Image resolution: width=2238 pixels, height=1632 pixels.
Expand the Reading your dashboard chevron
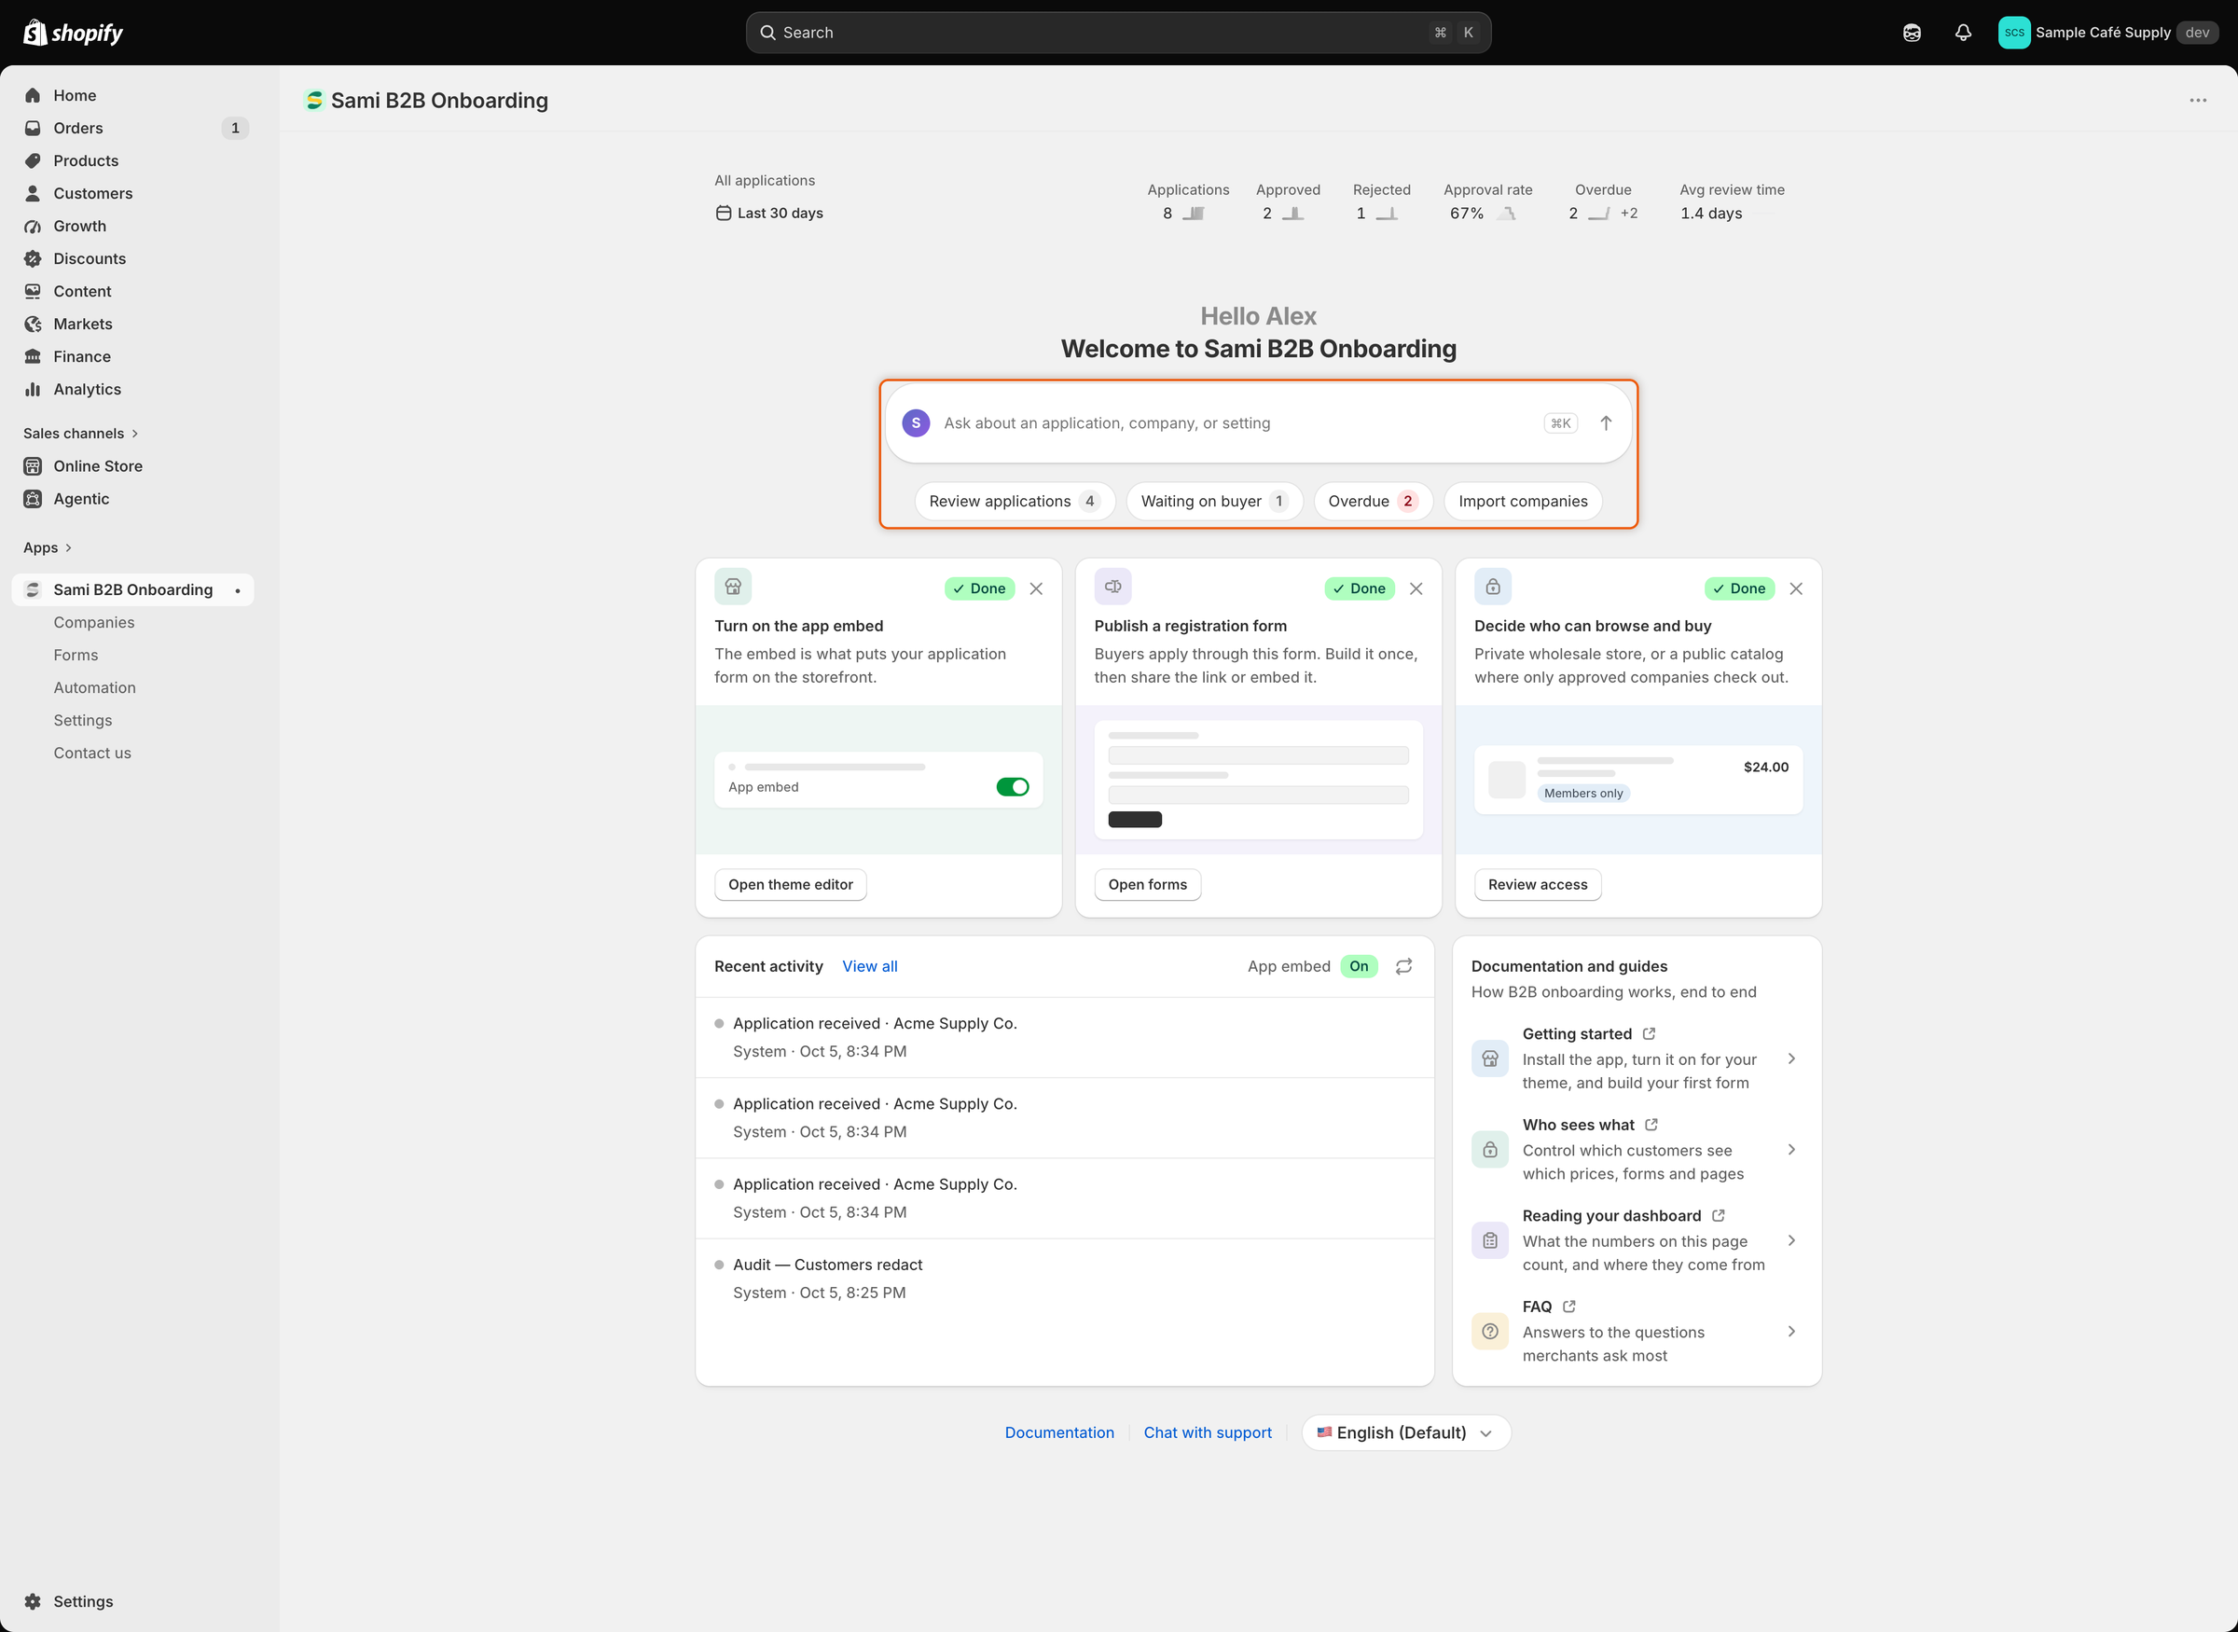1791,1241
